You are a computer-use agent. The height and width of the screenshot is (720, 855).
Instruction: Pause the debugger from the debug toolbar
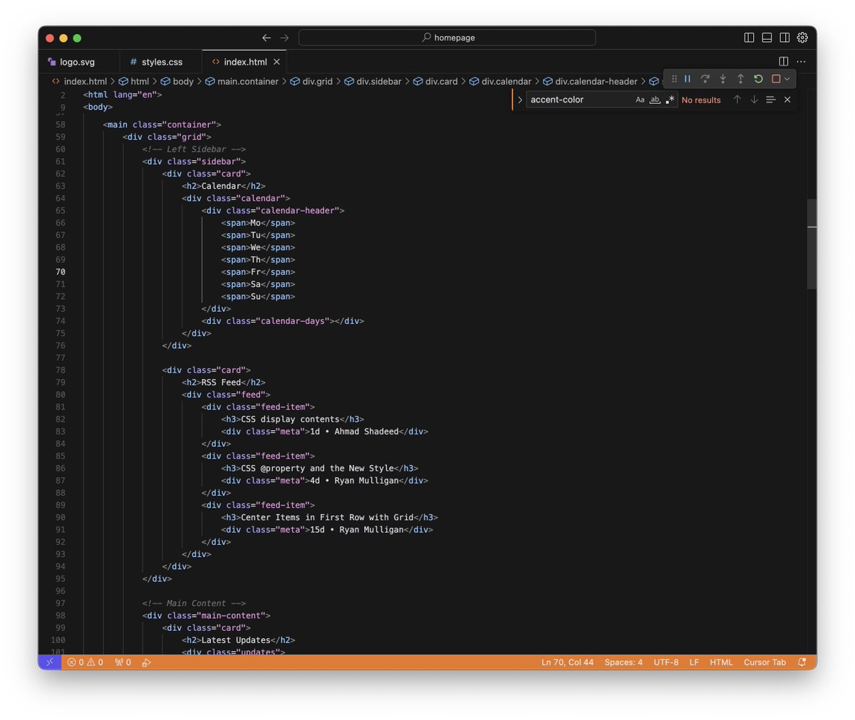pos(688,79)
